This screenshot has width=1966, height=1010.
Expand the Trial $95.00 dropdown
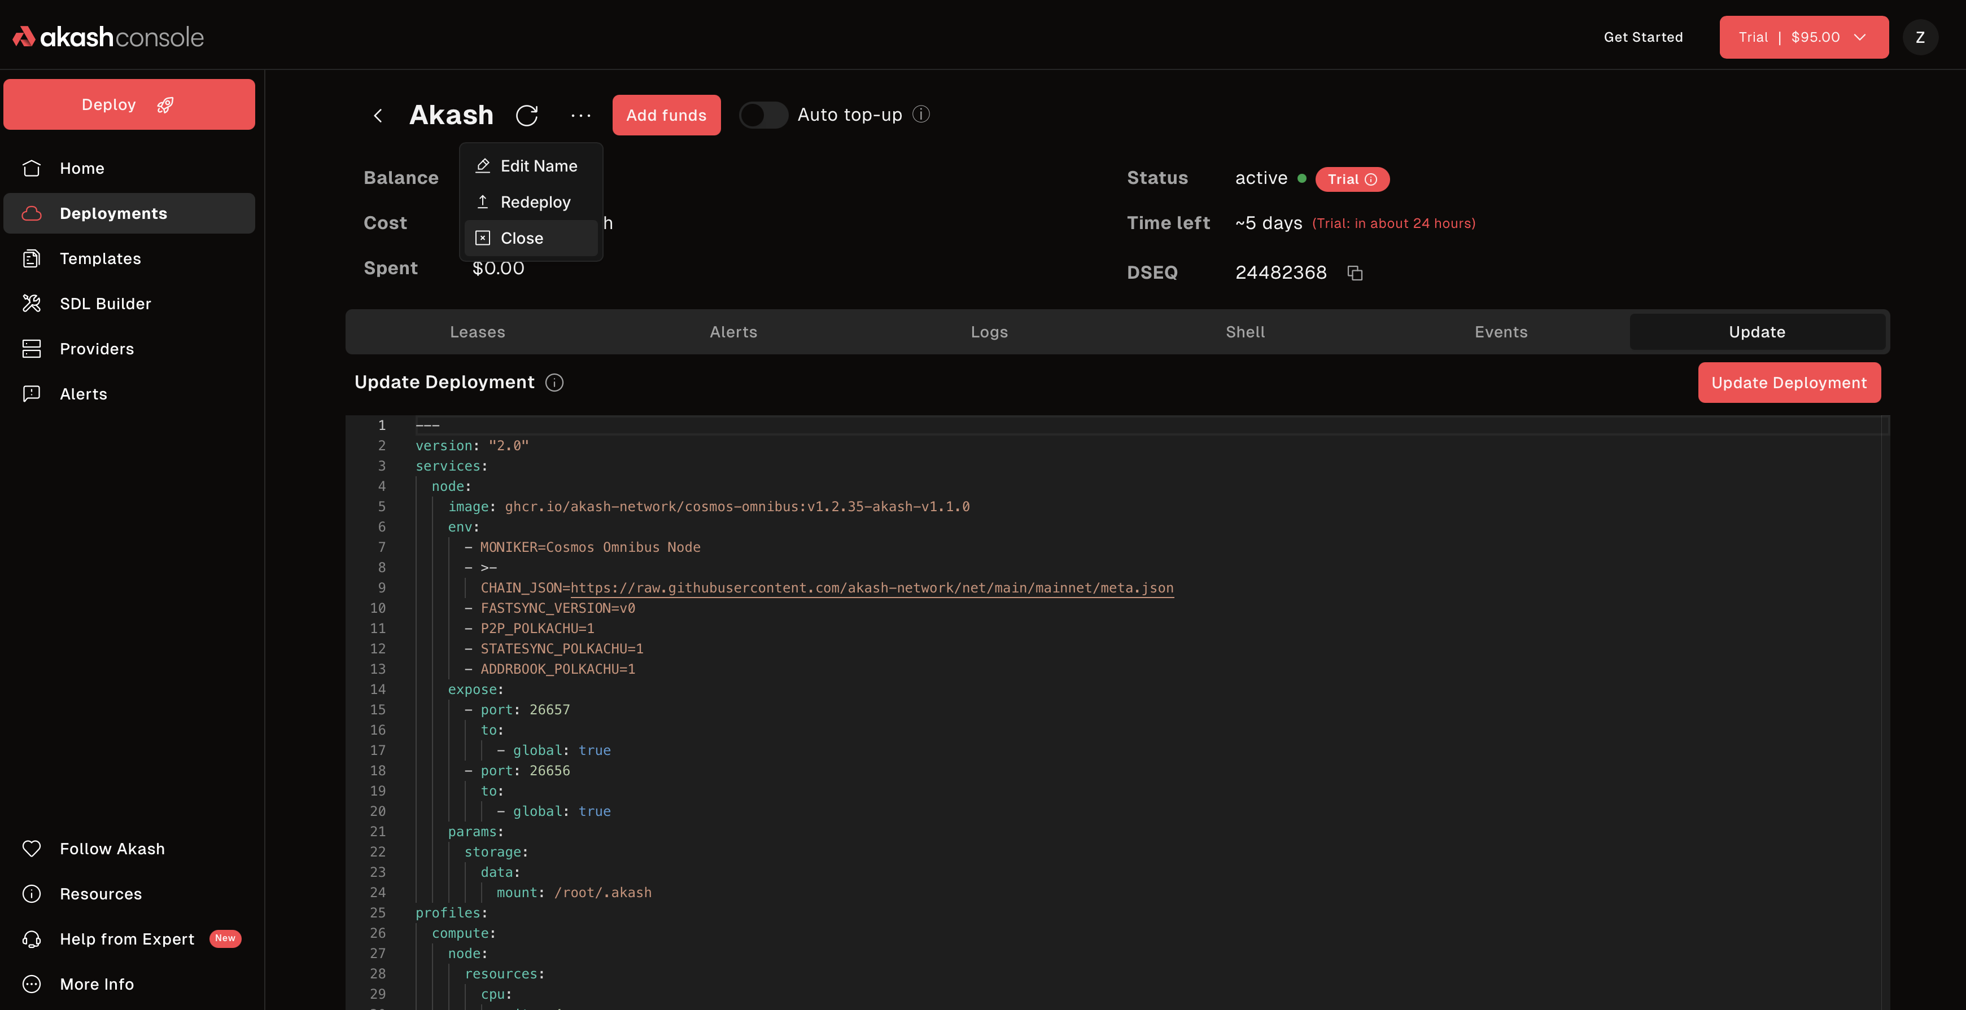[x=1803, y=37]
